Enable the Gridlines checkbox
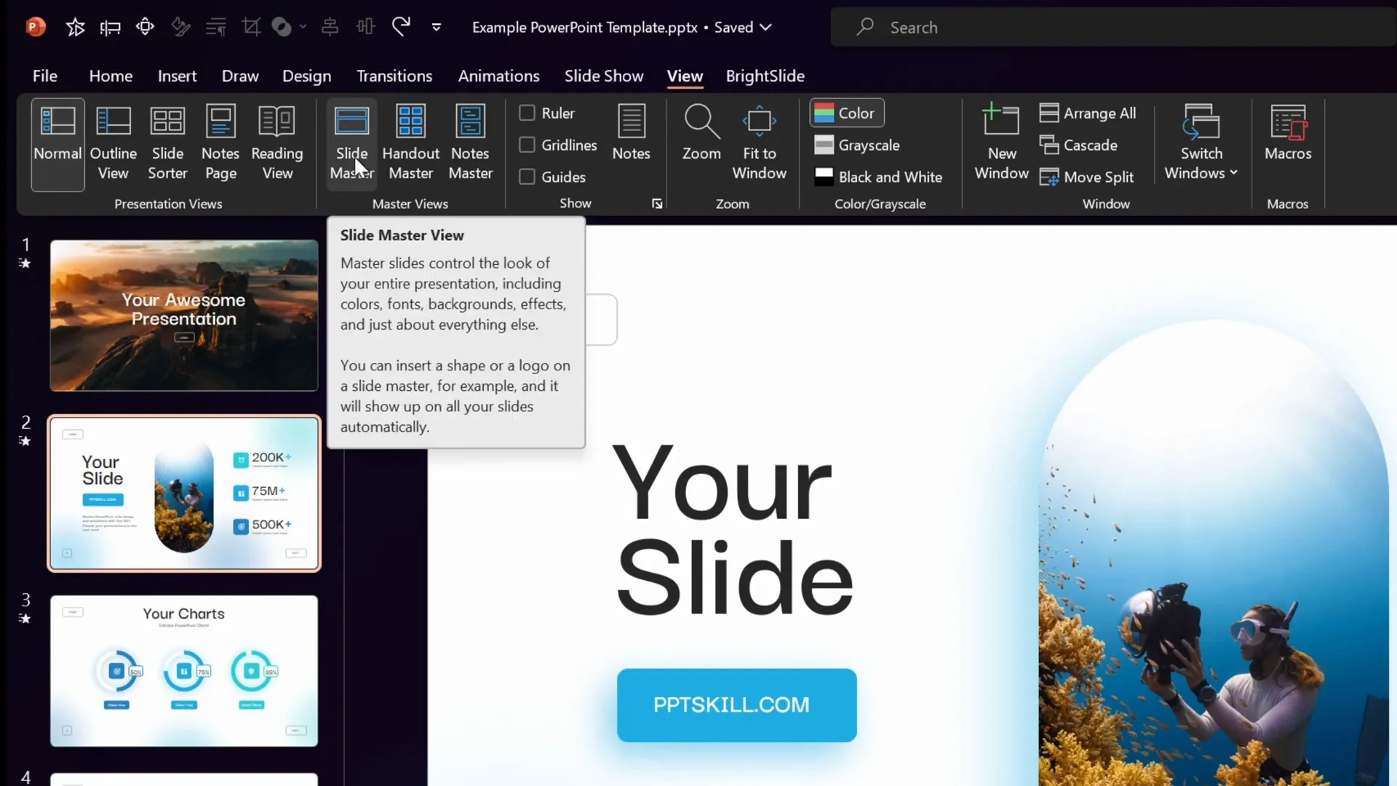Screen dimensions: 1397x786 coord(527,145)
